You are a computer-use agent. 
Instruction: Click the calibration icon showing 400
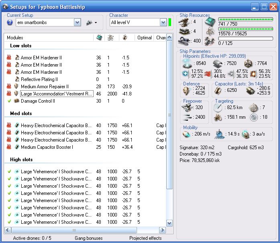pos(184,41)
